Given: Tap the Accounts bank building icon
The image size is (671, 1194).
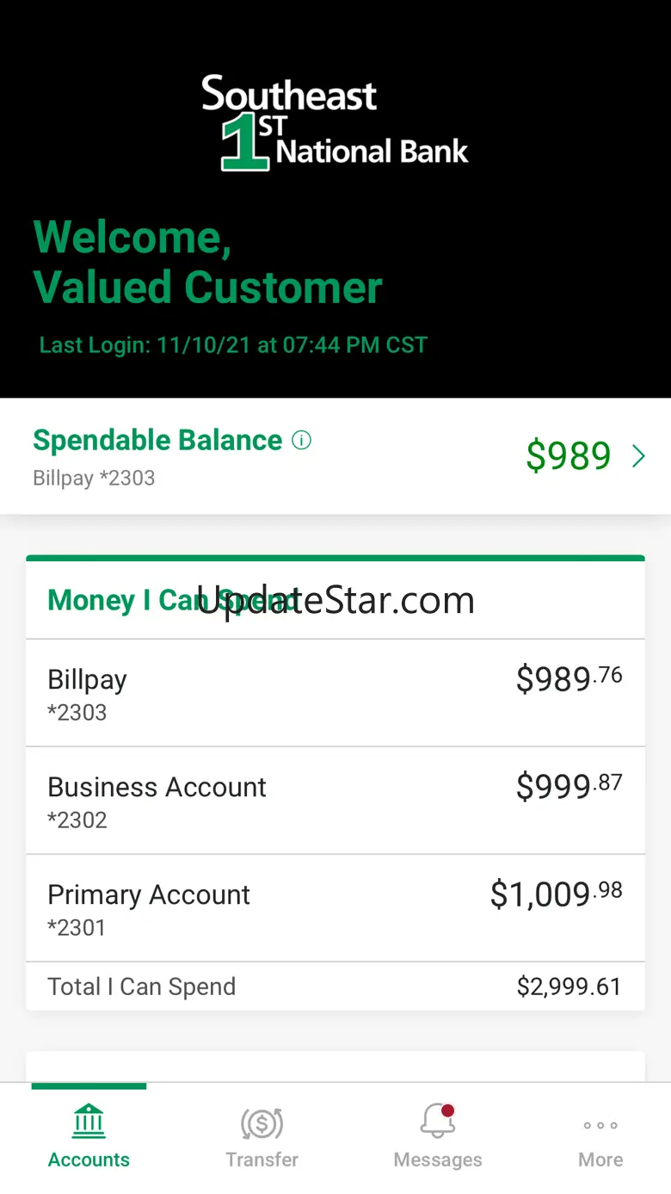Looking at the screenshot, I should tap(89, 1122).
